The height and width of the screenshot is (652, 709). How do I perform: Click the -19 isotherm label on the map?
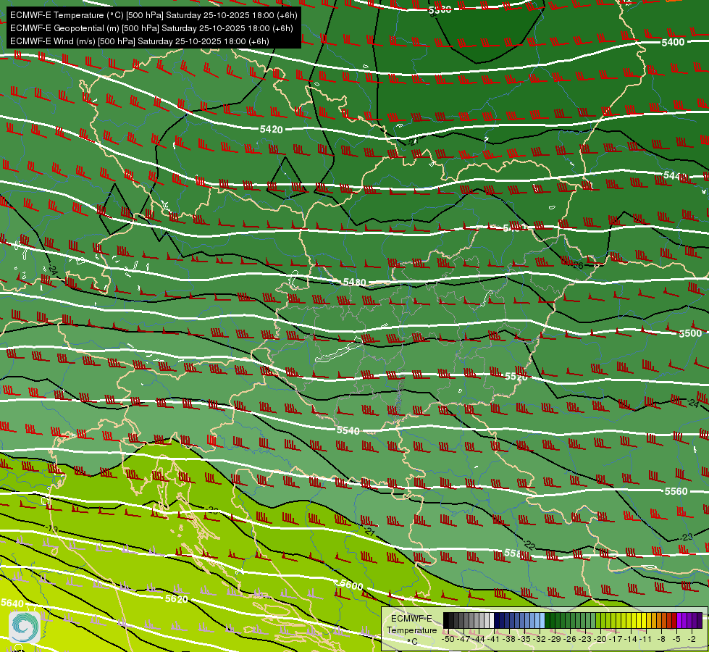52,529
